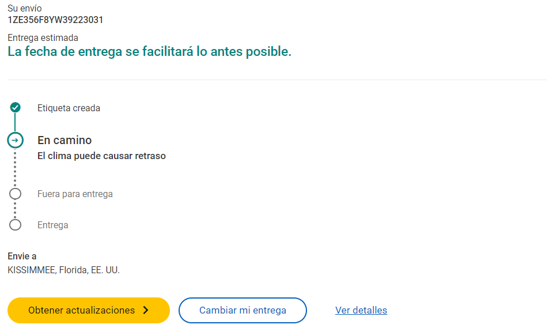Image resolution: width=553 pixels, height=332 pixels.
Task: Click the Entrega estimada label
Action: point(43,38)
